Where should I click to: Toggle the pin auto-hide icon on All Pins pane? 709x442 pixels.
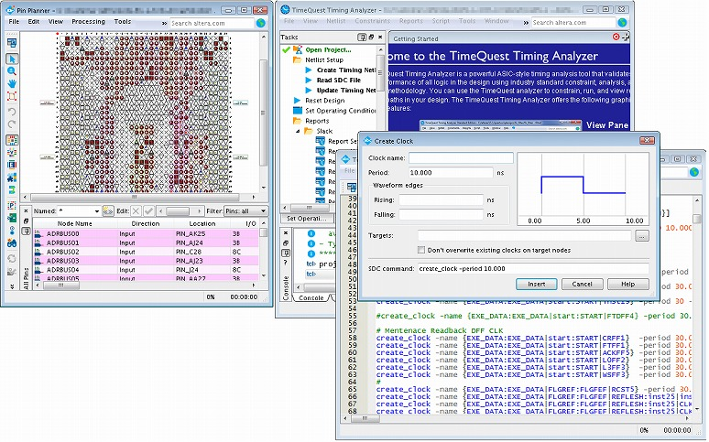click(27, 231)
